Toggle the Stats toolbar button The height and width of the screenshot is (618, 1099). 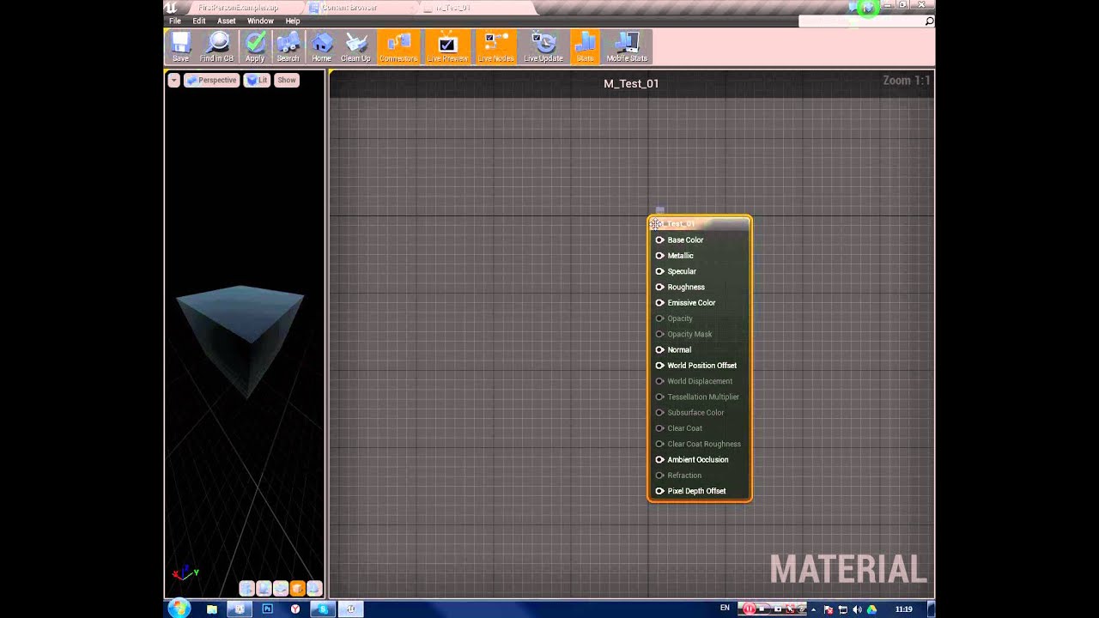(x=585, y=46)
